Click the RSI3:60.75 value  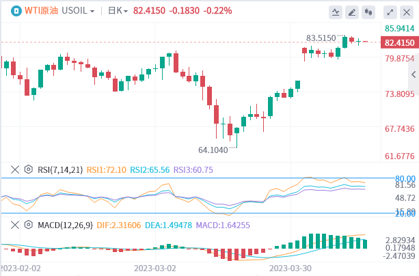tap(193, 169)
